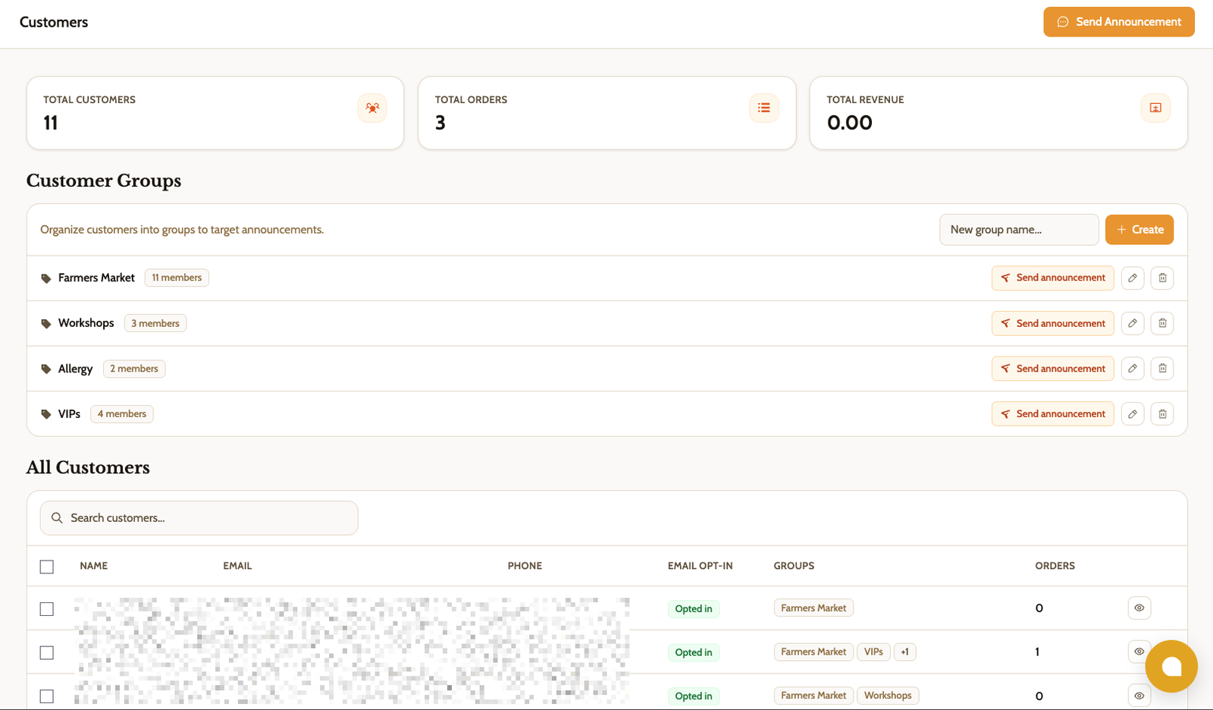Check the customer row with VIPs tag
The image size is (1213, 710).
pos(47,652)
